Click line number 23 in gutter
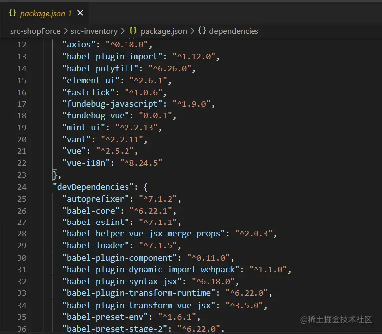The width and height of the screenshot is (382, 334). [x=22, y=175]
